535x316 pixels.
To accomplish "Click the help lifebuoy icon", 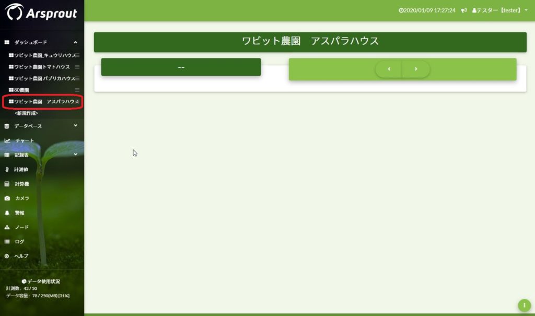I will (x=6, y=256).
